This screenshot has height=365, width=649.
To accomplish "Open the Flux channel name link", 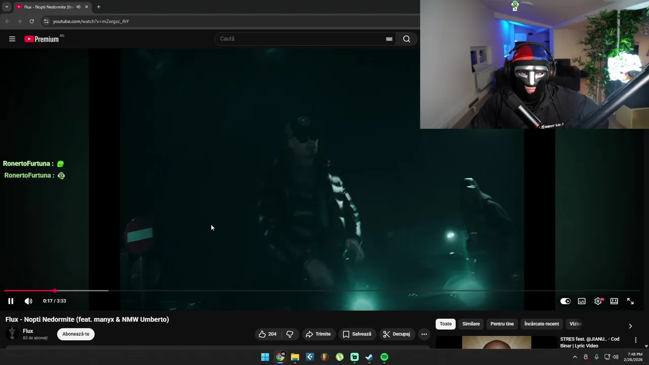I will (28, 331).
